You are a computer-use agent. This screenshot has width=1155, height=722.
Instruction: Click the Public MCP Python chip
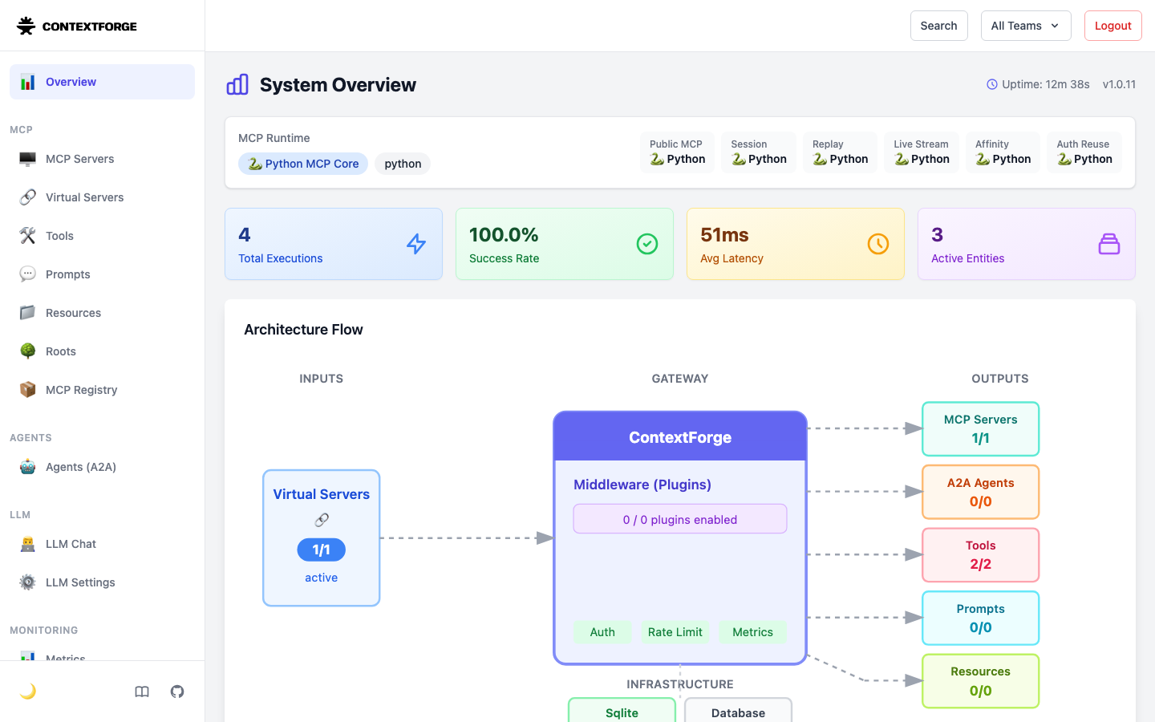click(x=678, y=152)
